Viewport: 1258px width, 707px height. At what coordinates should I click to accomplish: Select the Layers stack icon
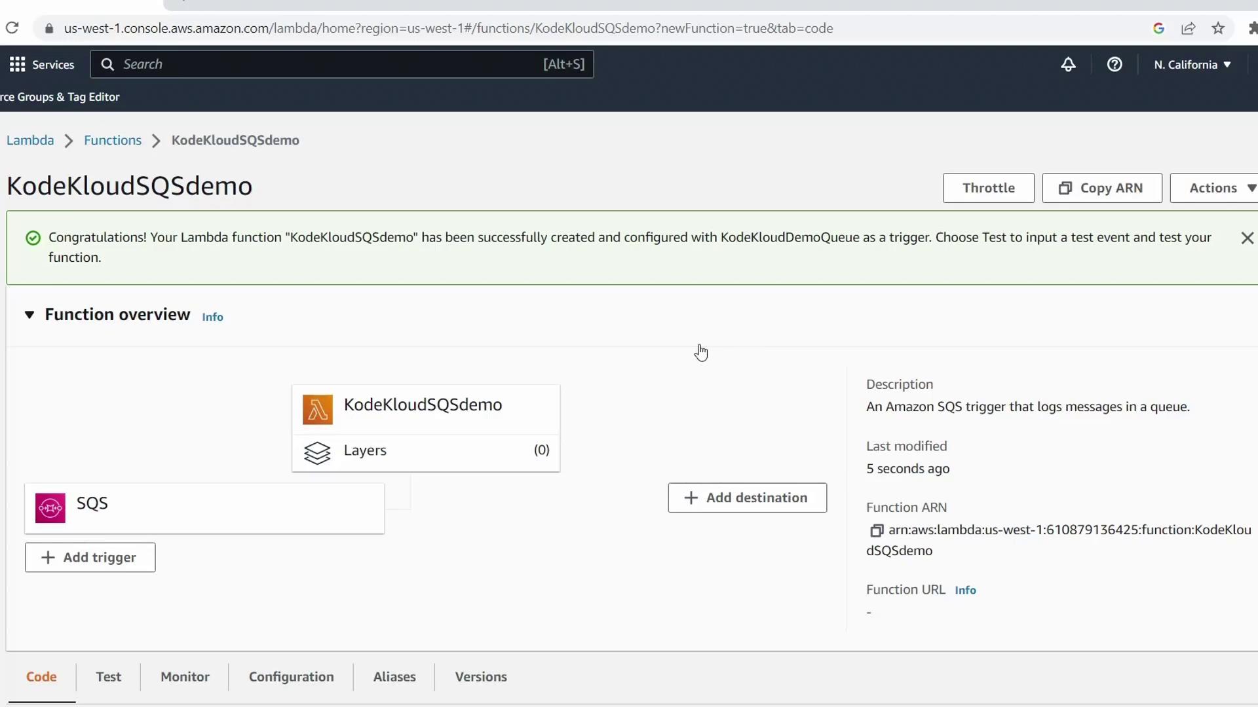317,452
